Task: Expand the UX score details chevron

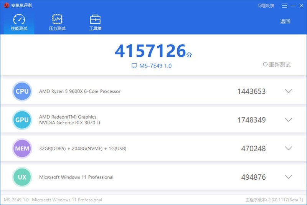Action: coord(289,177)
